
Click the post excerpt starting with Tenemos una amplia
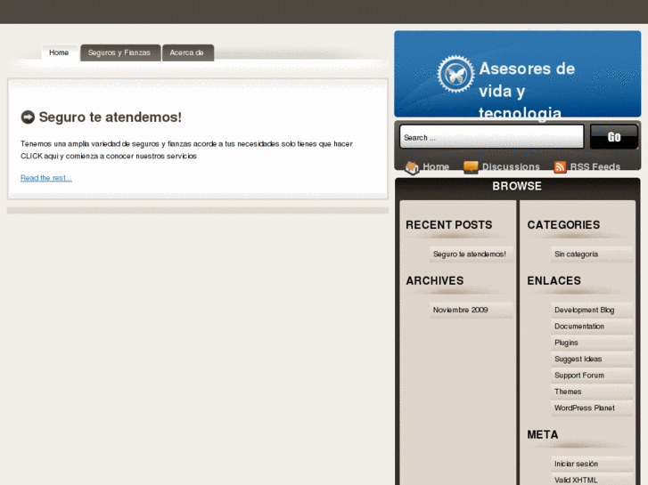[186, 150]
